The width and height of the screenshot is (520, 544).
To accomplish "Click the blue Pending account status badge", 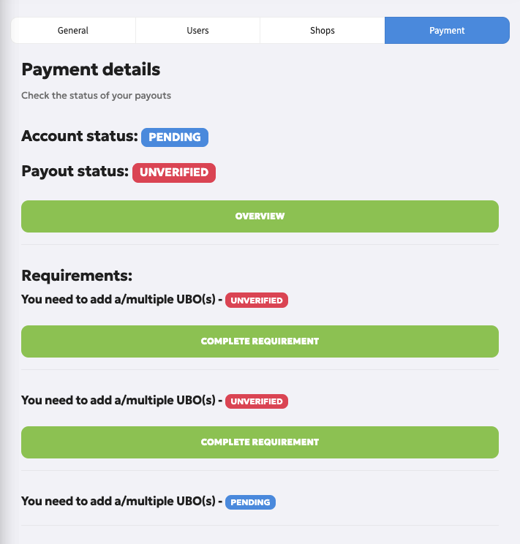I will tap(175, 137).
